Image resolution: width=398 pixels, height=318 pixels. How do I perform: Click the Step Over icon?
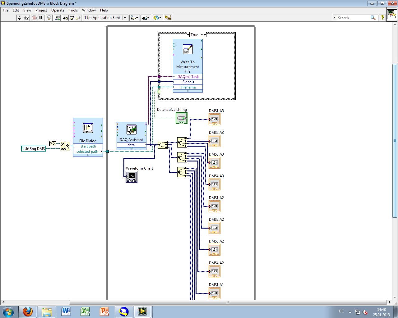click(72, 18)
